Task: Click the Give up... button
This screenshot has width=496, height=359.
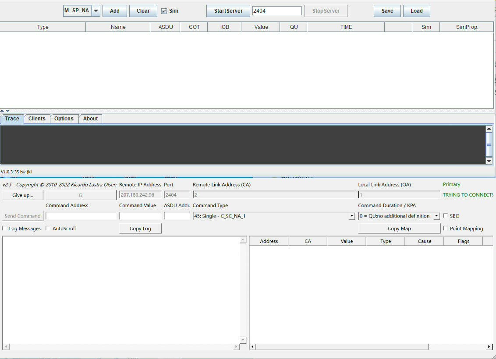Action: [22, 195]
